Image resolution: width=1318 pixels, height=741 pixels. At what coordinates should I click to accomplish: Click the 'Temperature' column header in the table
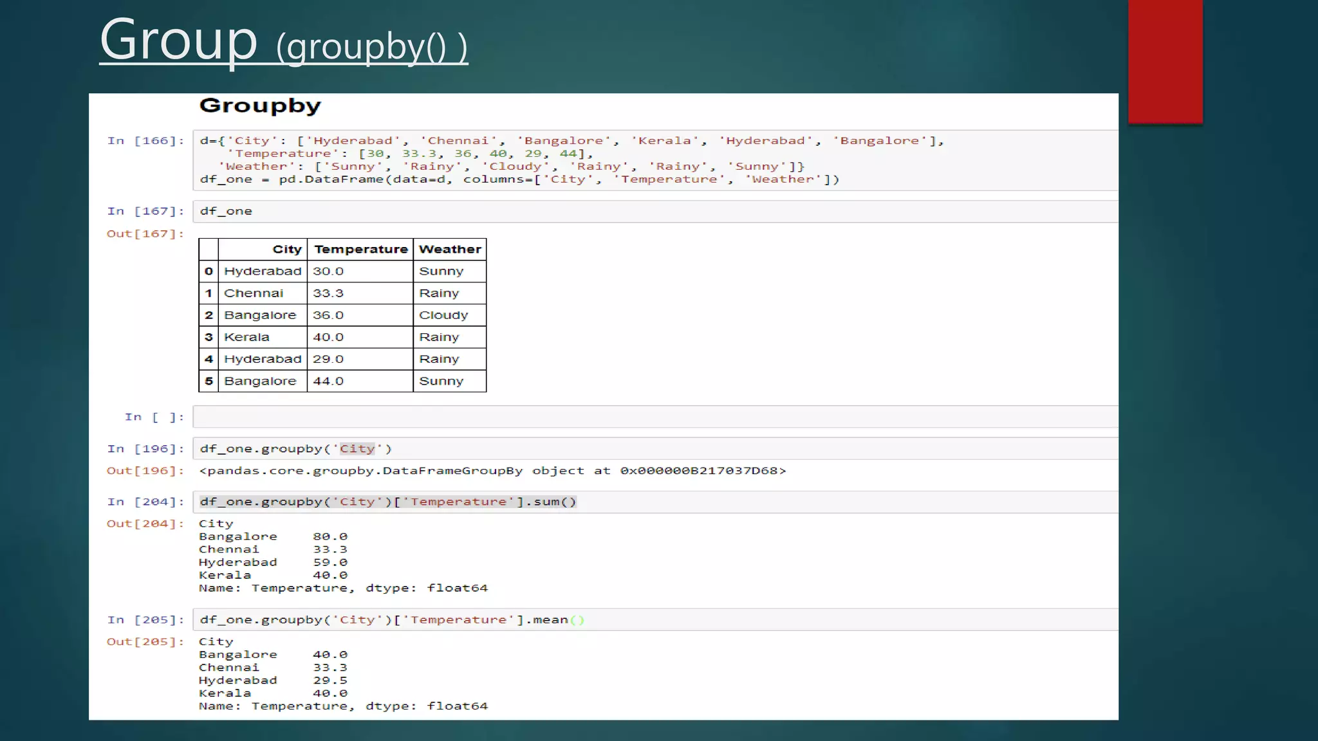coord(360,250)
